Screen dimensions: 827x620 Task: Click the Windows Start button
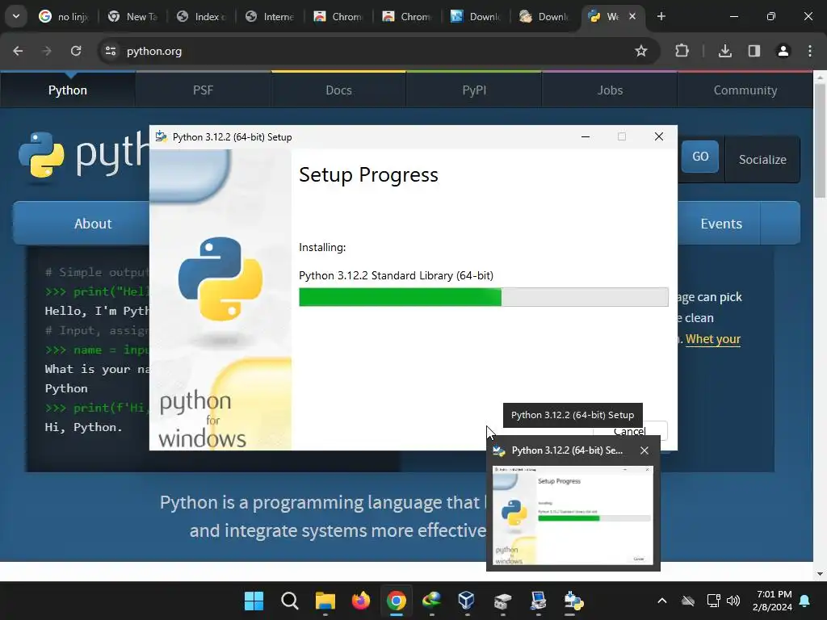pyautogui.click(x=254, y=601)
